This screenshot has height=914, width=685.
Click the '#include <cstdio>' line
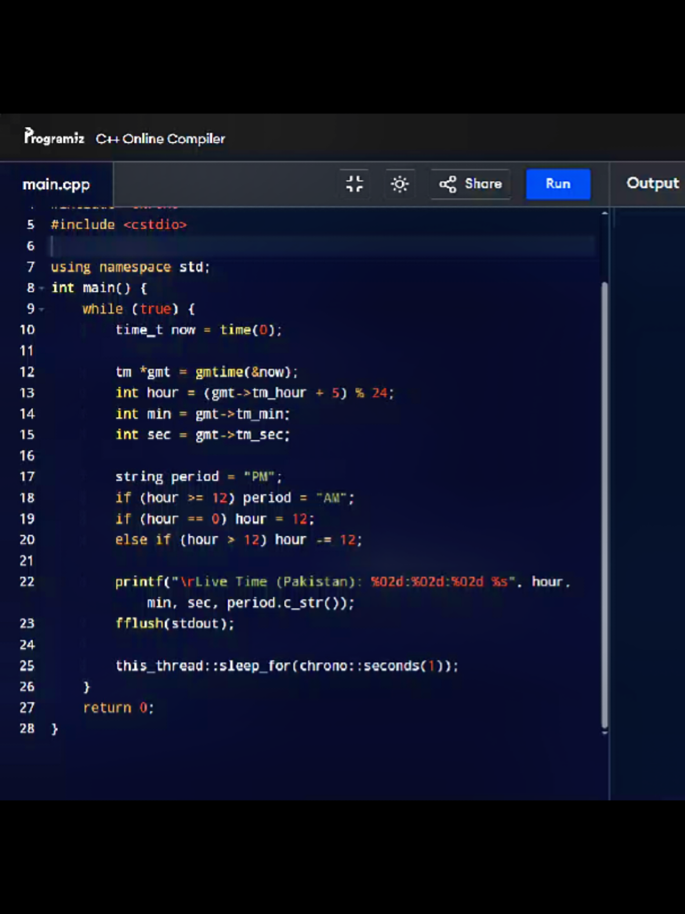click(119, 225)
